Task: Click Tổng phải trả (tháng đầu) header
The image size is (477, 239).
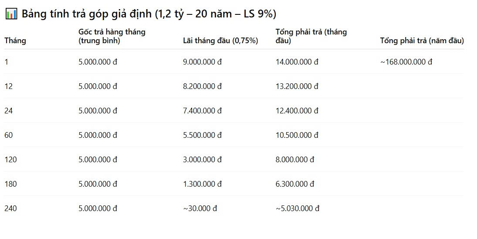Action: coord(311,36)
